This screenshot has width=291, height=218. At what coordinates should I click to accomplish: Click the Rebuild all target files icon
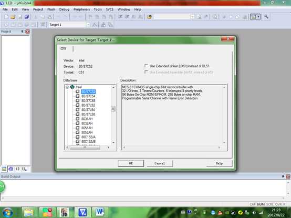(x=20, y=25)
